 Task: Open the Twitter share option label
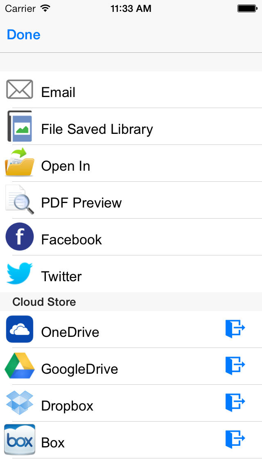[x=61, y=276]
